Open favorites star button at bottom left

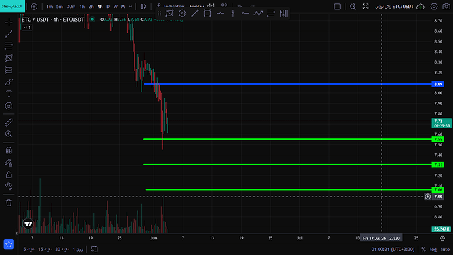pyautogui.click(x=9, y=245)
